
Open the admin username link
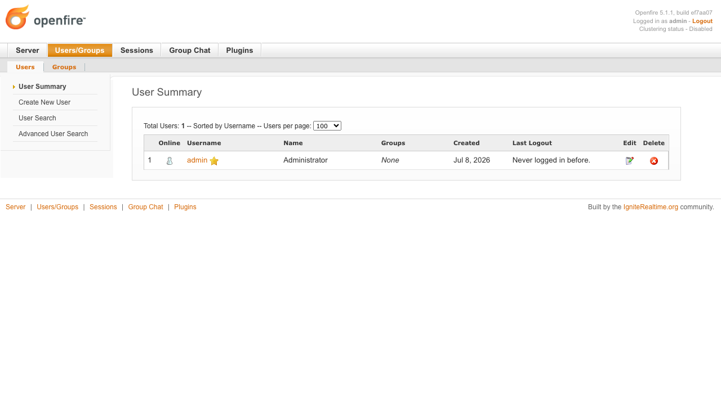tap(197, 160)
